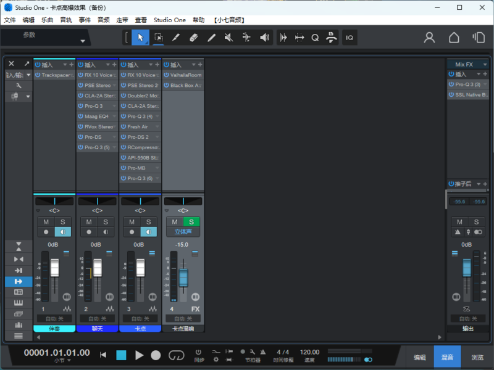
Task: Open the user account icon
Action: click(429, 38)
